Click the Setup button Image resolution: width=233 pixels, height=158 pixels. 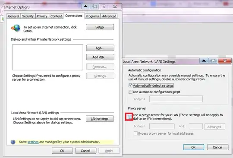pyautogui.click(x=100, y=27)
